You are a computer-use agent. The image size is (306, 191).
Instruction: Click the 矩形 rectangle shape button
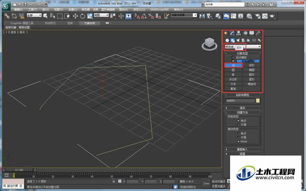point(252,65)
